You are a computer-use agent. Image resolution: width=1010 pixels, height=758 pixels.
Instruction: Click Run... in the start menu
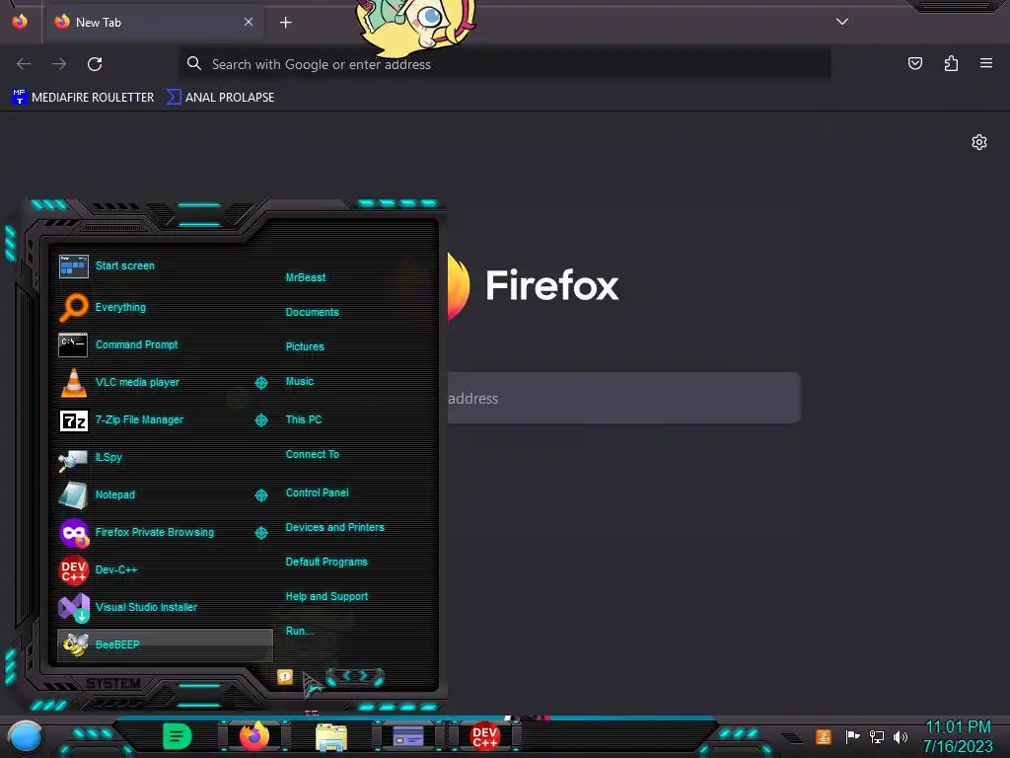tap(300, 631)
